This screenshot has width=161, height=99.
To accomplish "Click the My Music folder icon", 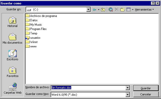I will pyautogui.click(x=28, y=24).
